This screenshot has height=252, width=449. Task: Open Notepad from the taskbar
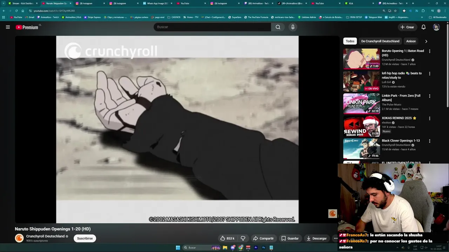(271, 247)
